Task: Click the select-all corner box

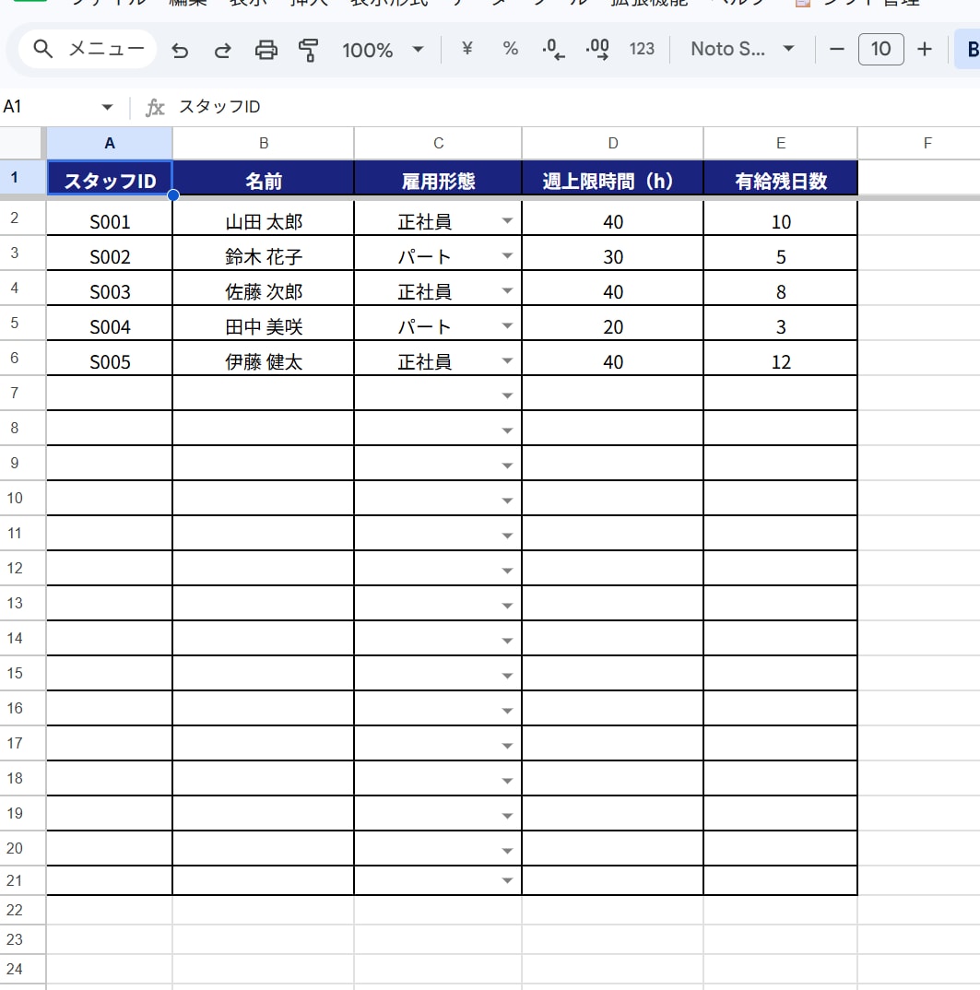Action: click(23, 143)
